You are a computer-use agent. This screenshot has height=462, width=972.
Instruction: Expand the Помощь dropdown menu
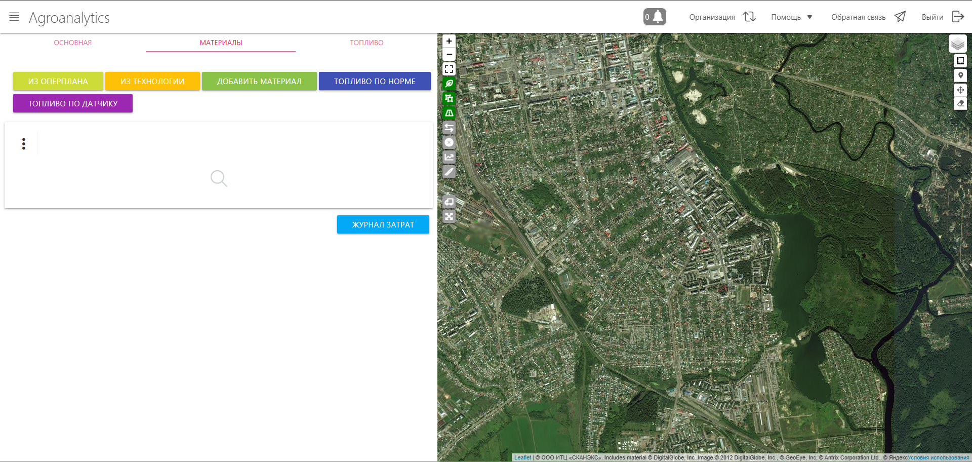click(x=792, y=17)
